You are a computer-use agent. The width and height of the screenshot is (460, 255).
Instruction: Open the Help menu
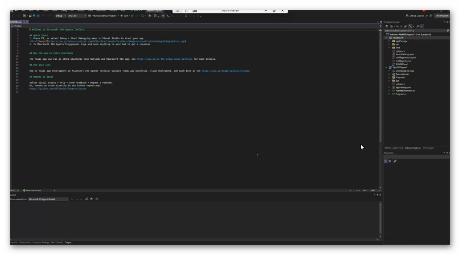click(x=123, y=11)
